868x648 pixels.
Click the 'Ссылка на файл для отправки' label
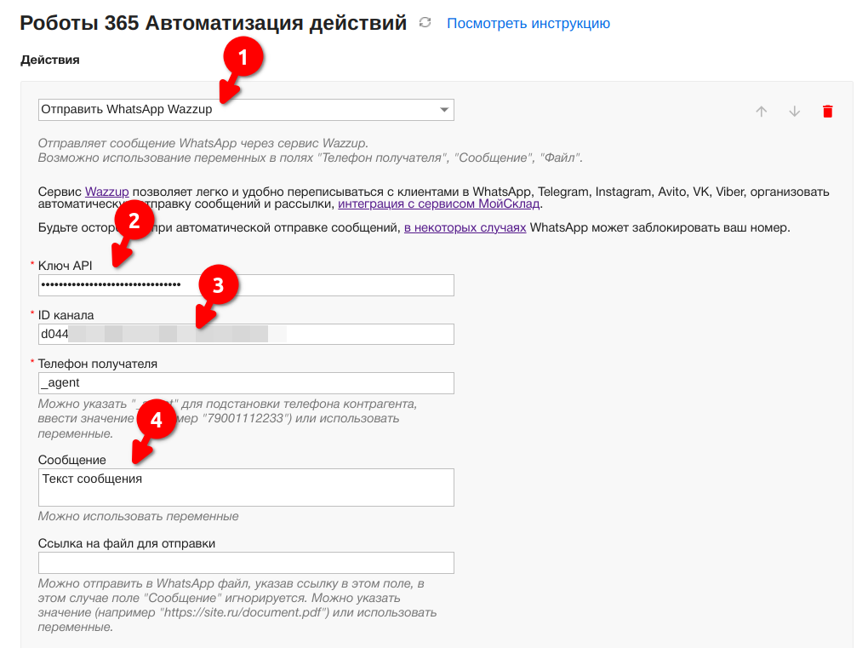click(x=127, y=543)
